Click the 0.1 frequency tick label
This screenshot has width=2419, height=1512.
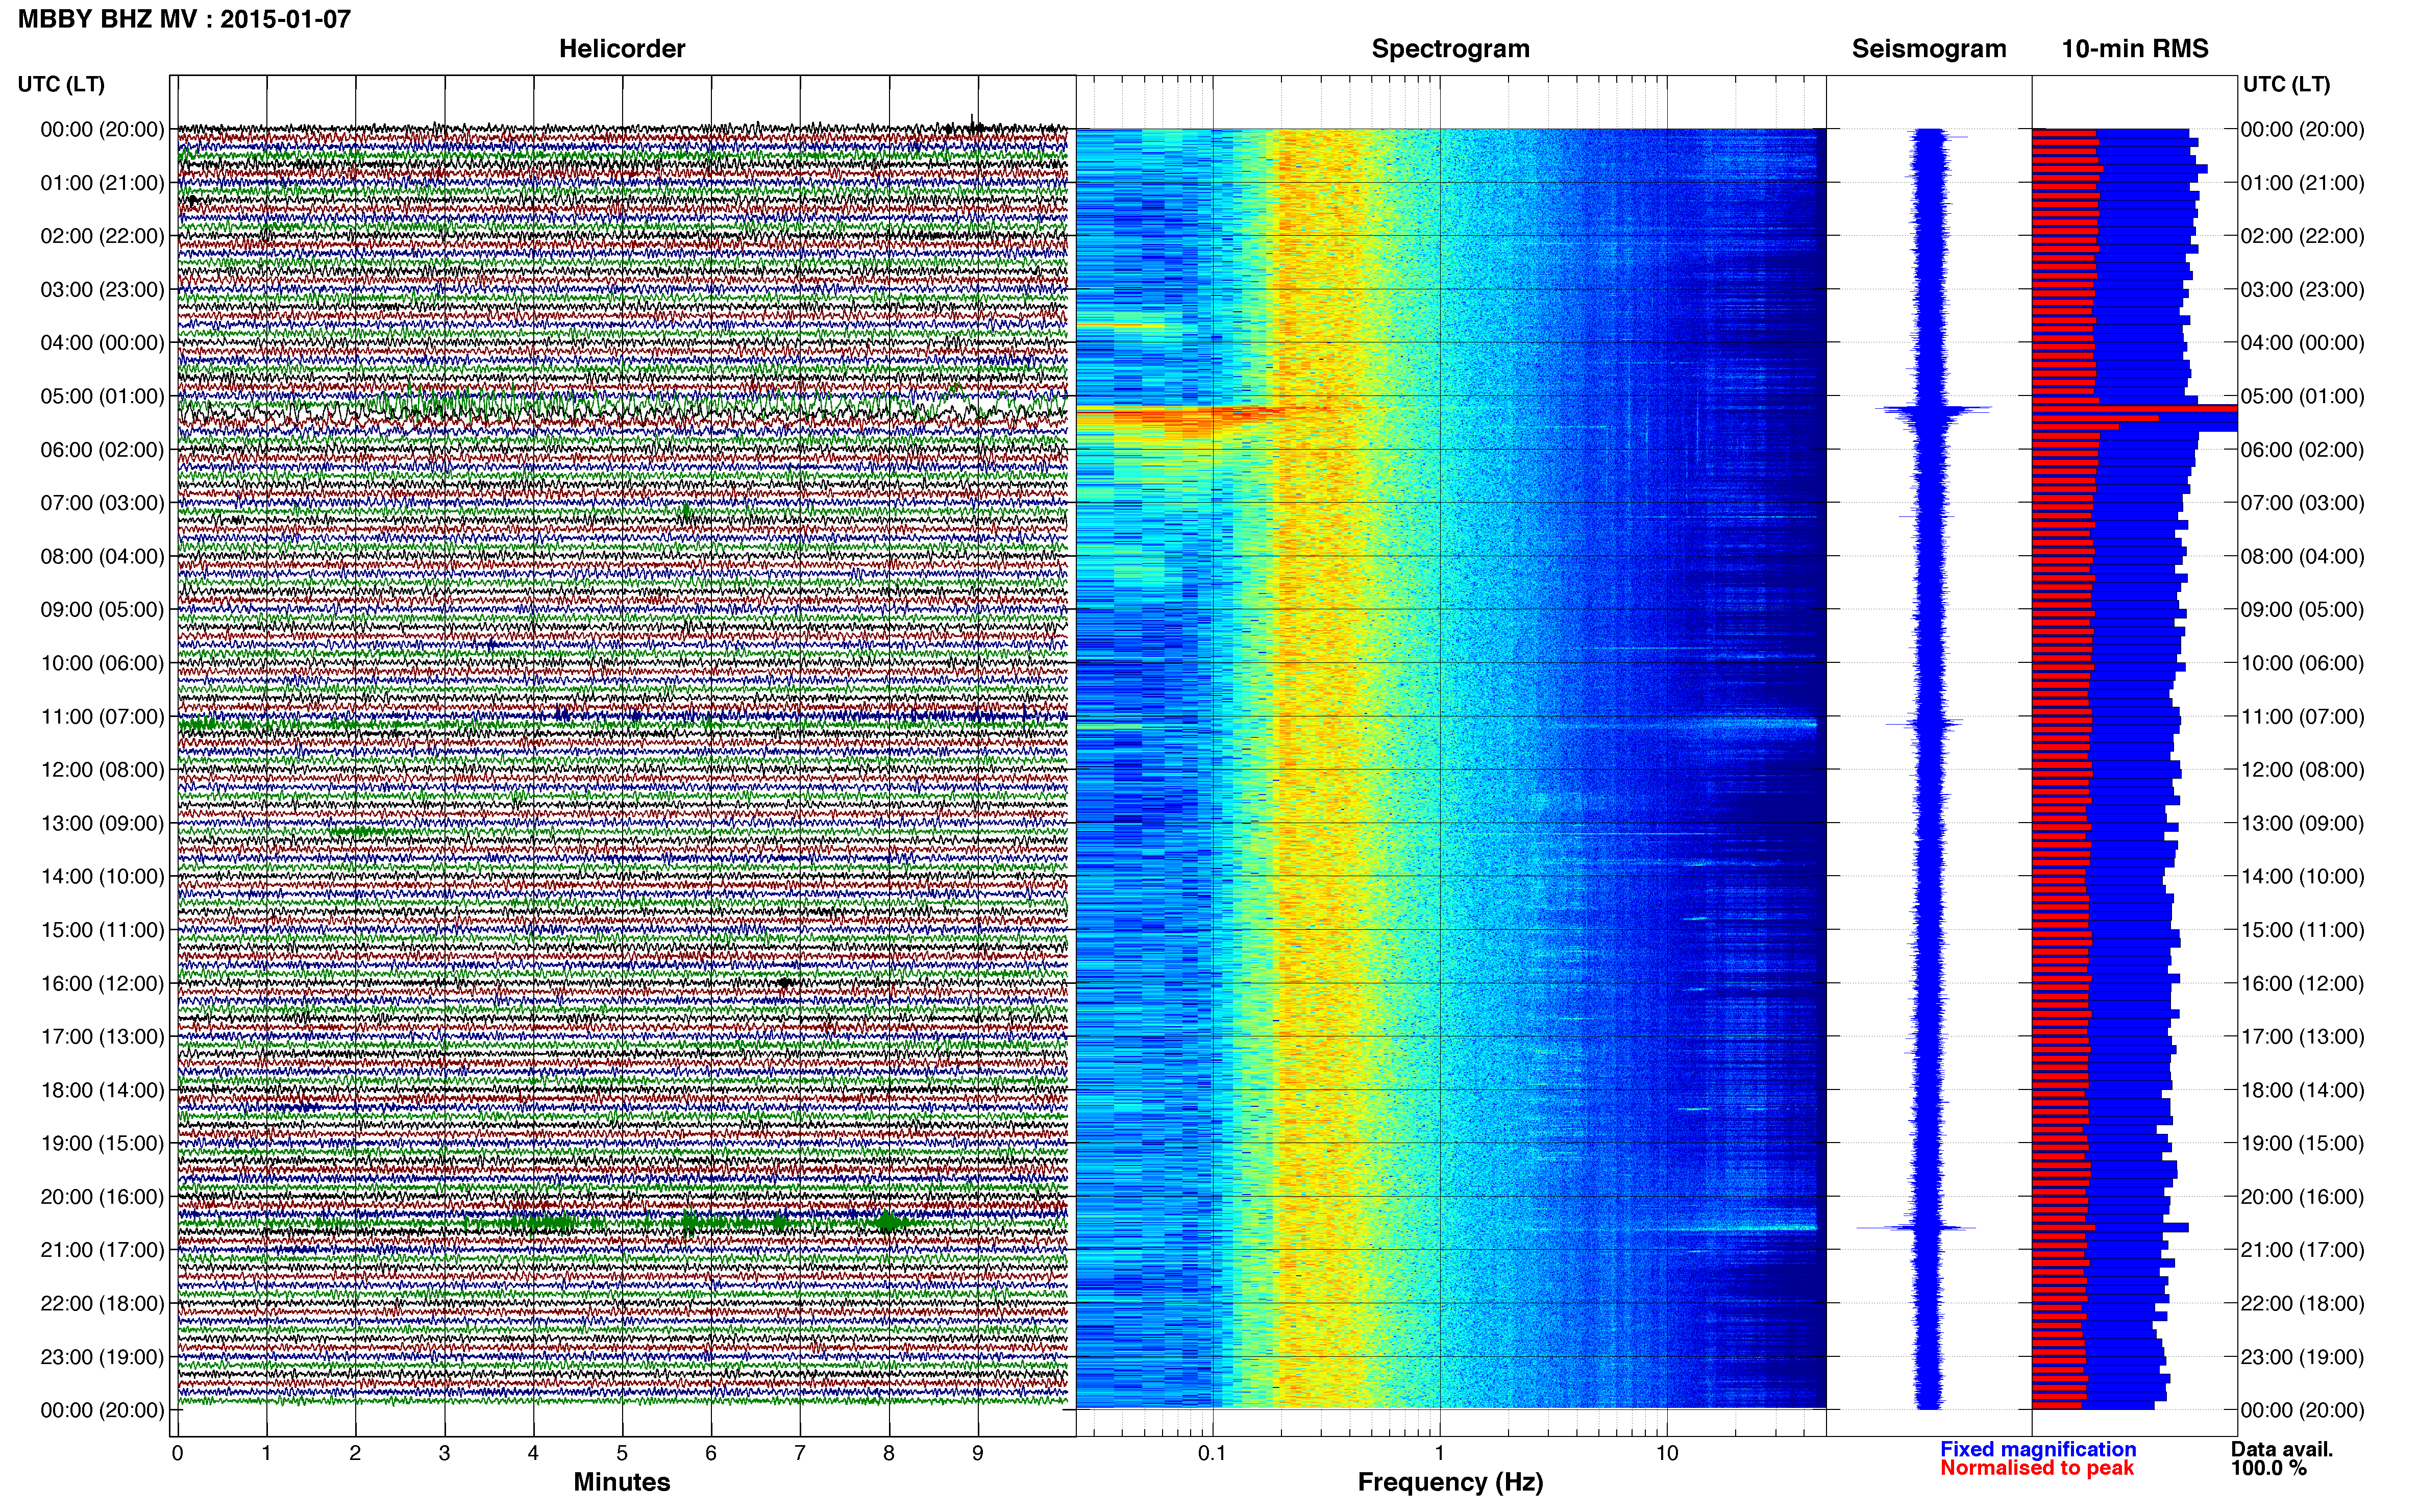click(1212, 1453)
